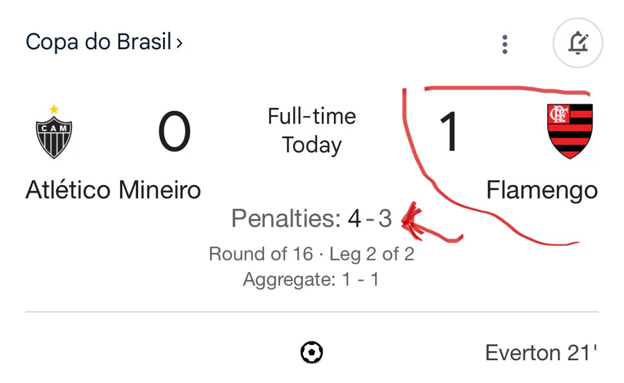Viewport: 624px width, 383px height.
Task: Click the word Today under Full-time
Action: [x=311, y=145]
